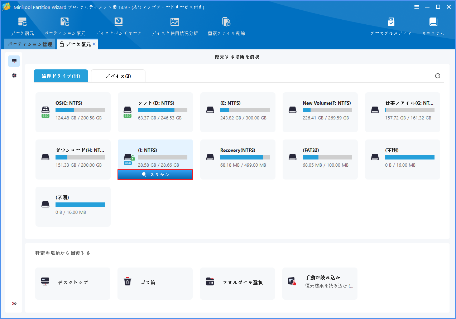Recover from デスクトップ location
Screen dimensions: 456x319
coord(73,284)
